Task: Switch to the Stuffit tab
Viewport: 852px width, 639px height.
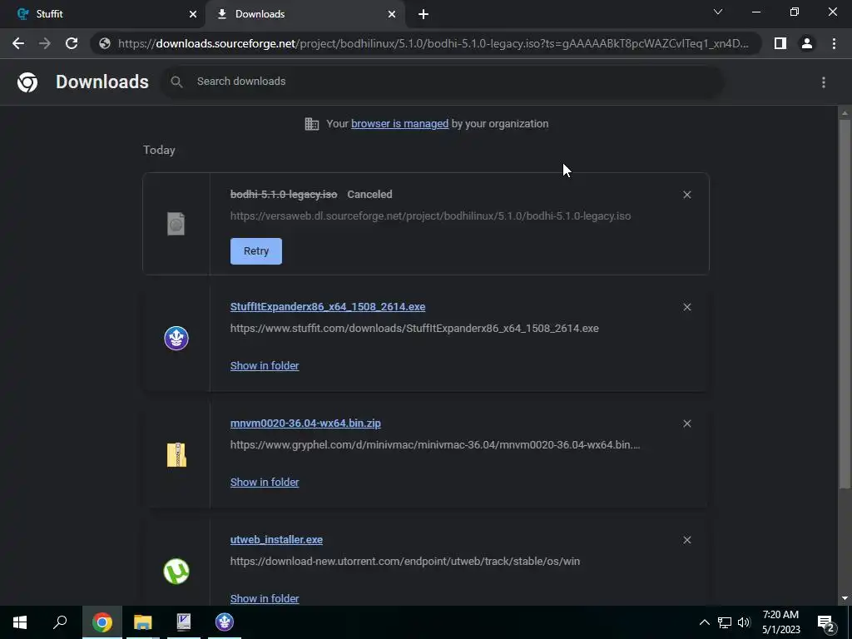Action: 102,14
